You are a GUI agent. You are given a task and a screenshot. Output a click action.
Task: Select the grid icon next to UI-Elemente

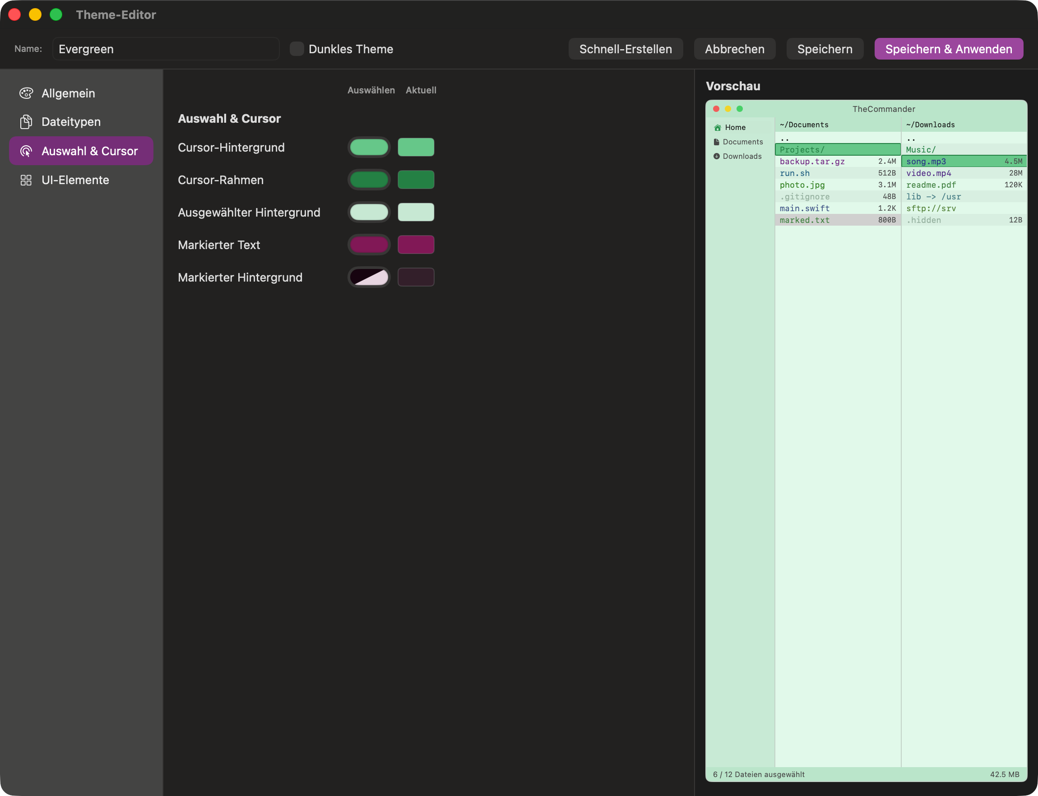pyautogui.click(x=27, y=180)
